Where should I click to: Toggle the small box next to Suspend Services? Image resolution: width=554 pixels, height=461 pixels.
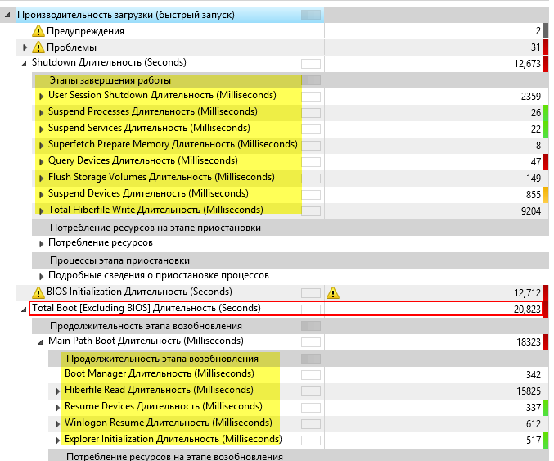click(311, 129)
